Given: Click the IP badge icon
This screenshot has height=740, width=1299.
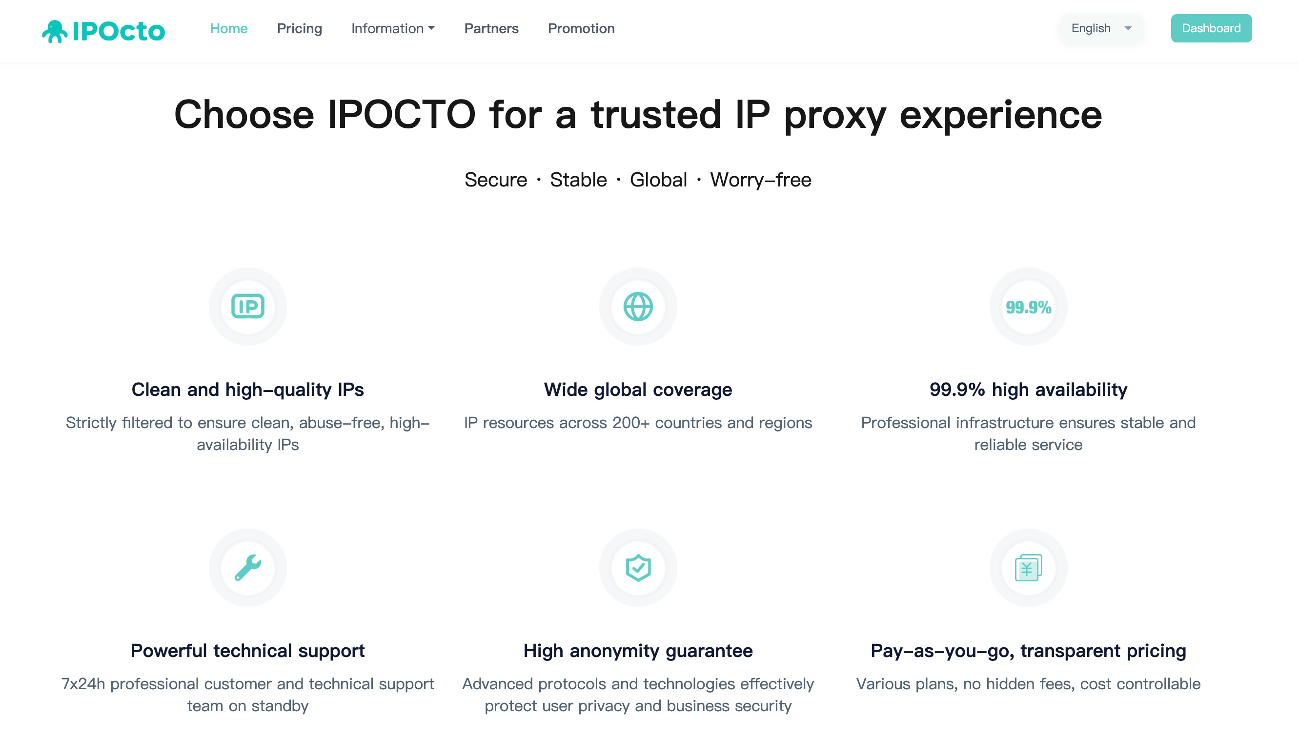Looking at the screenshot, I should (247, 307).
